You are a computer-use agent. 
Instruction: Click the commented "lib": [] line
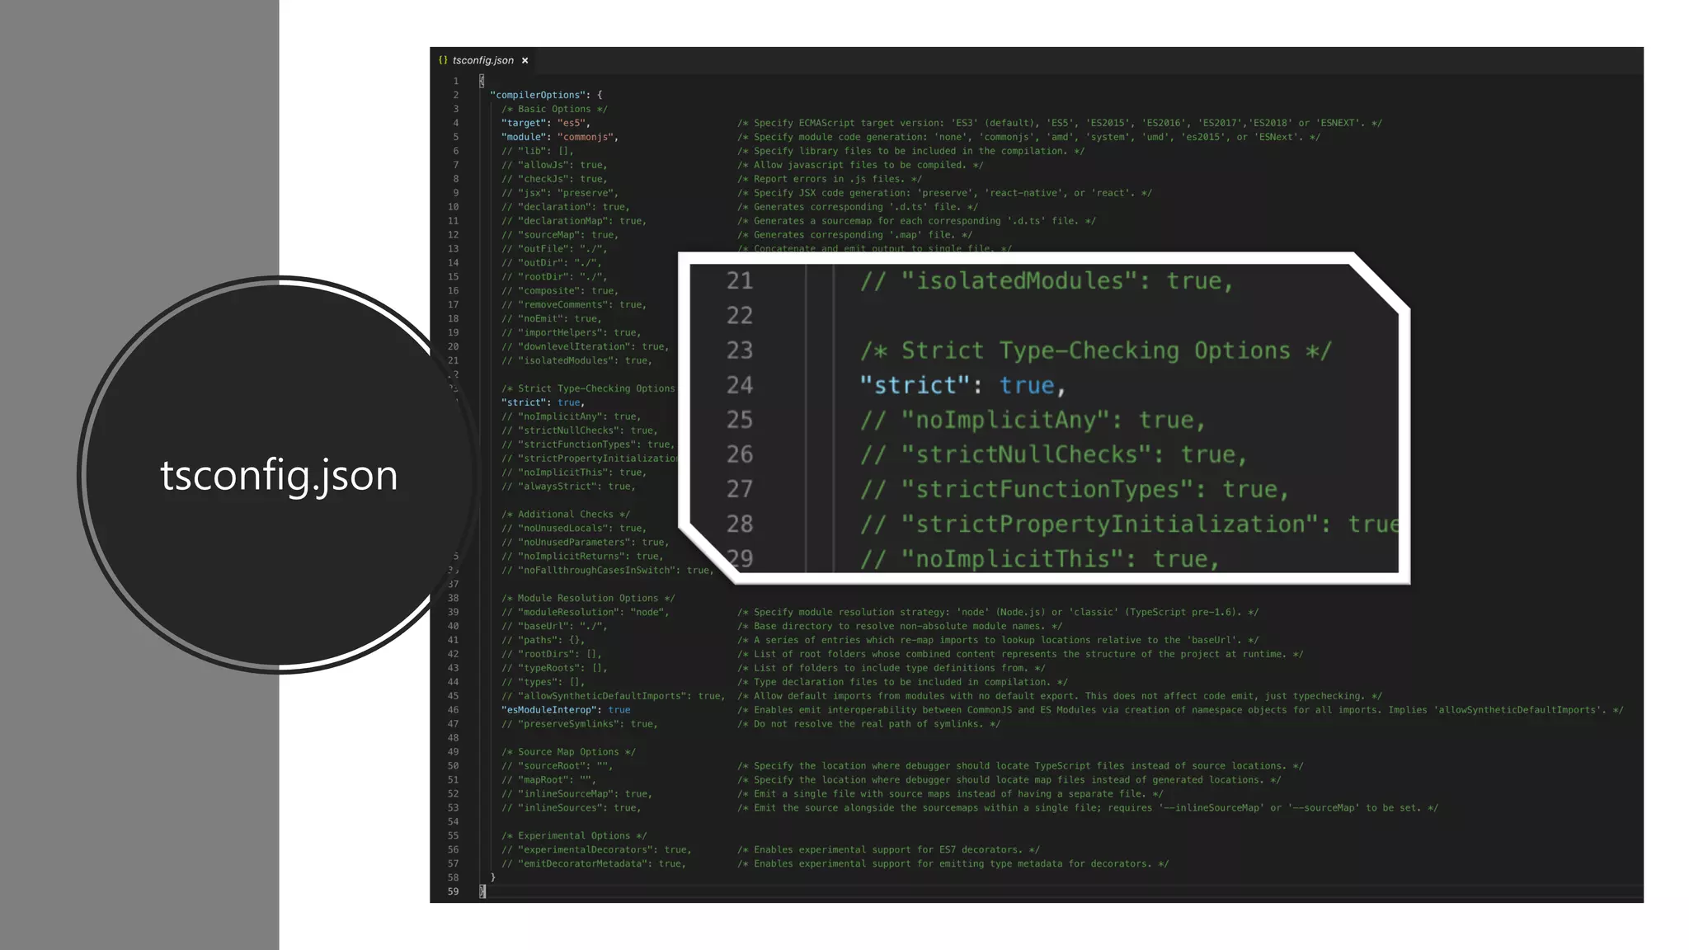tap(537, 151)
